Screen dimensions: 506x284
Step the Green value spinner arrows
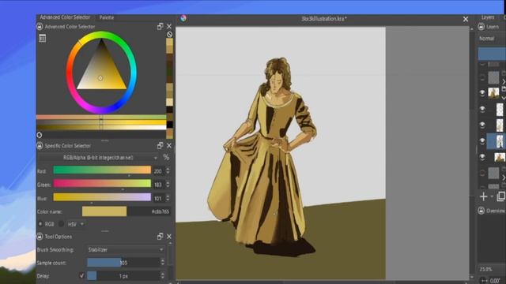click(x=168, y=184)
